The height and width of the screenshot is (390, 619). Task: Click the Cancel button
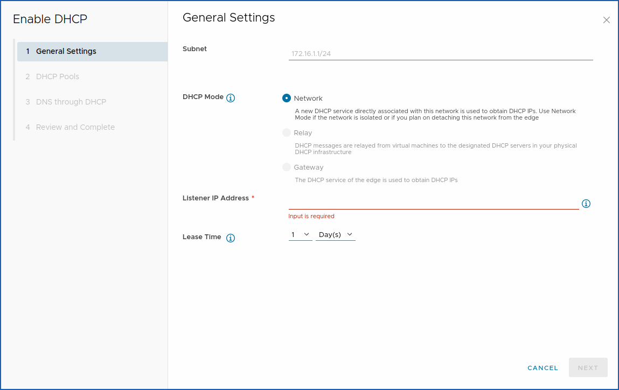click(x=543, y=367)
